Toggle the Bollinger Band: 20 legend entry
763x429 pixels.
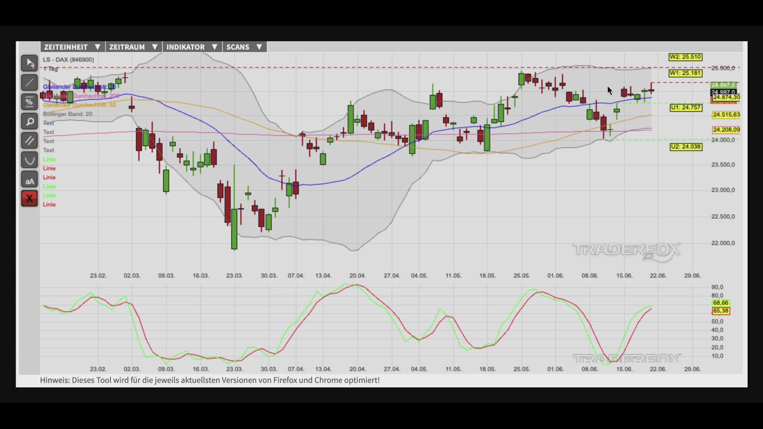[68, 114]
